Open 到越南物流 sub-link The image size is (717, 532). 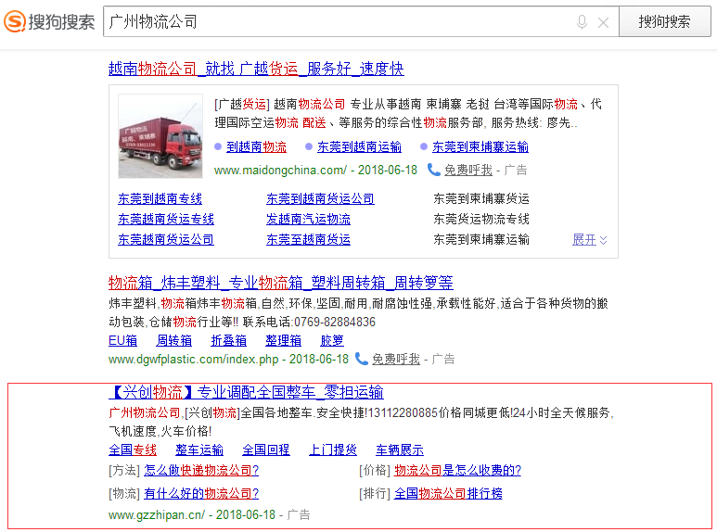coord(257,147)
